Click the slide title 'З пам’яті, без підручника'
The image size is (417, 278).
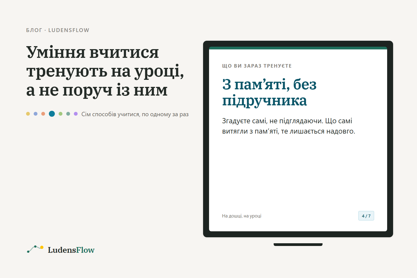(269, 93)
